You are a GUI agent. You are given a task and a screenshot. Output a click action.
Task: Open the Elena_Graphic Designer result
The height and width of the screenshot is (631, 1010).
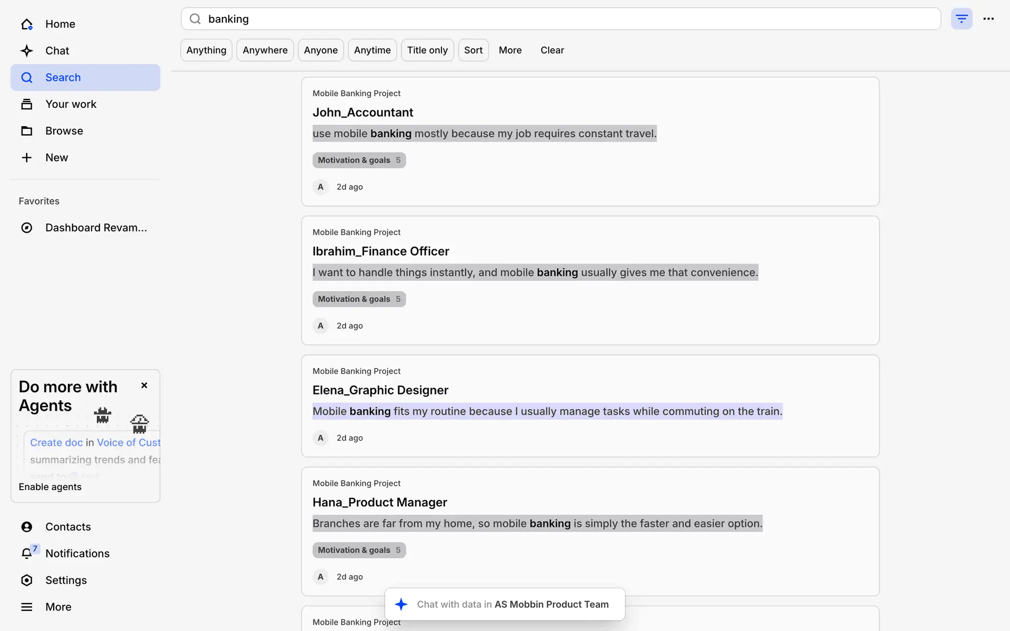point(380,390)
